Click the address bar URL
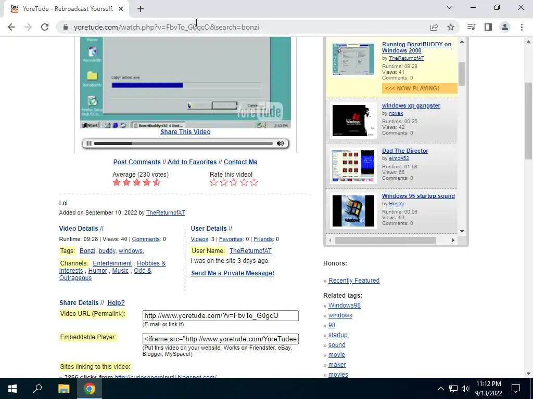This screenshot has width=533, height=399. [x=166, y=27]
